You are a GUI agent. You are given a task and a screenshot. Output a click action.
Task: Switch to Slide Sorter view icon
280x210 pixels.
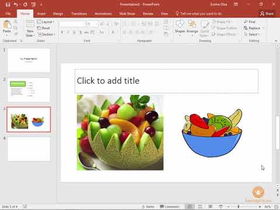pos(200,206)
